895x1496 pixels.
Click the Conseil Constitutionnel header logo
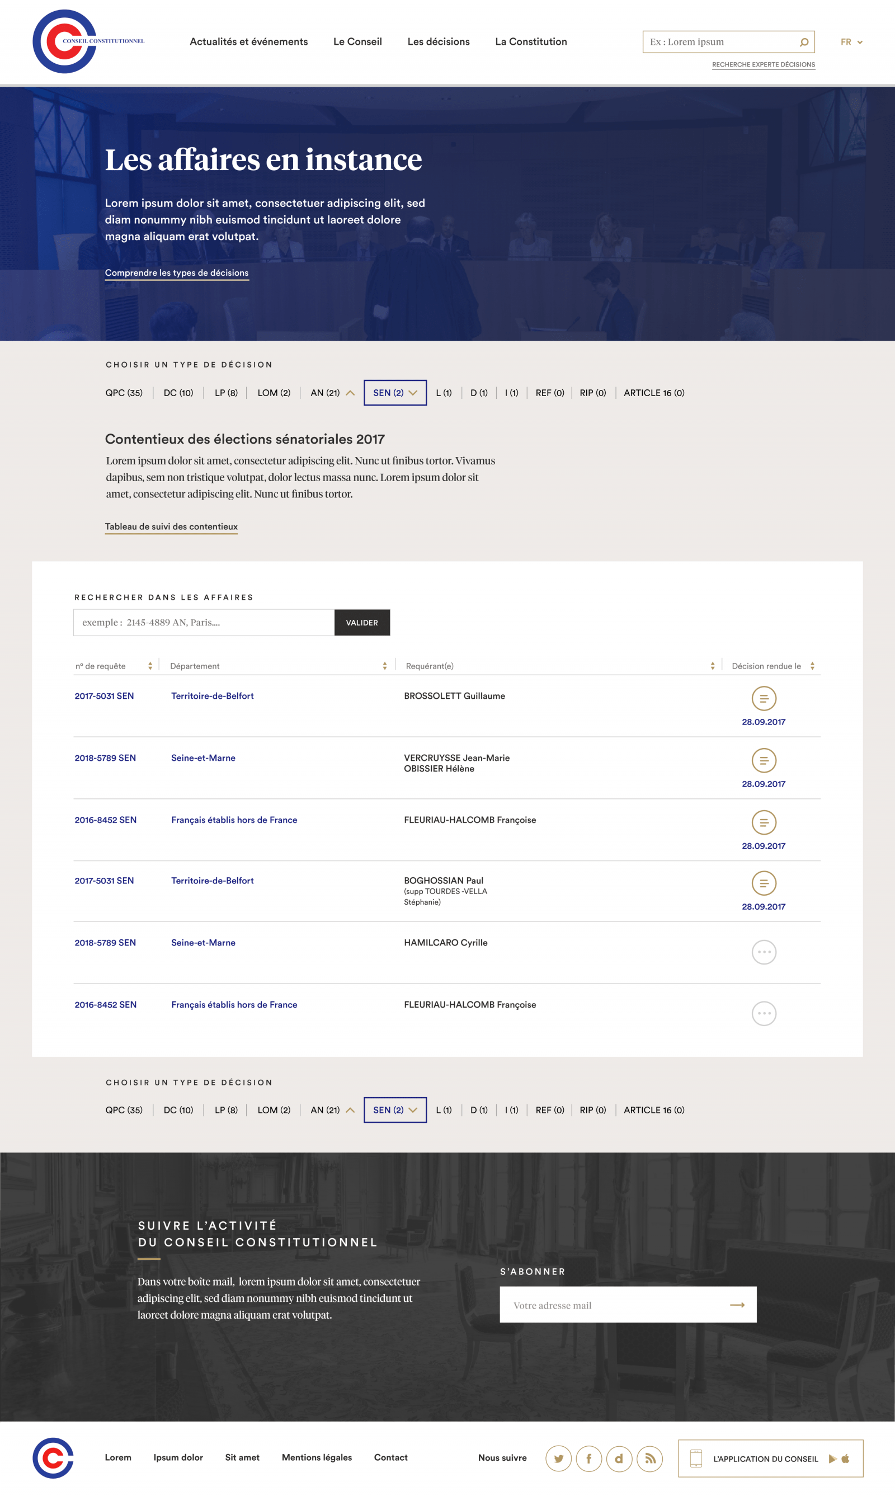88,41
